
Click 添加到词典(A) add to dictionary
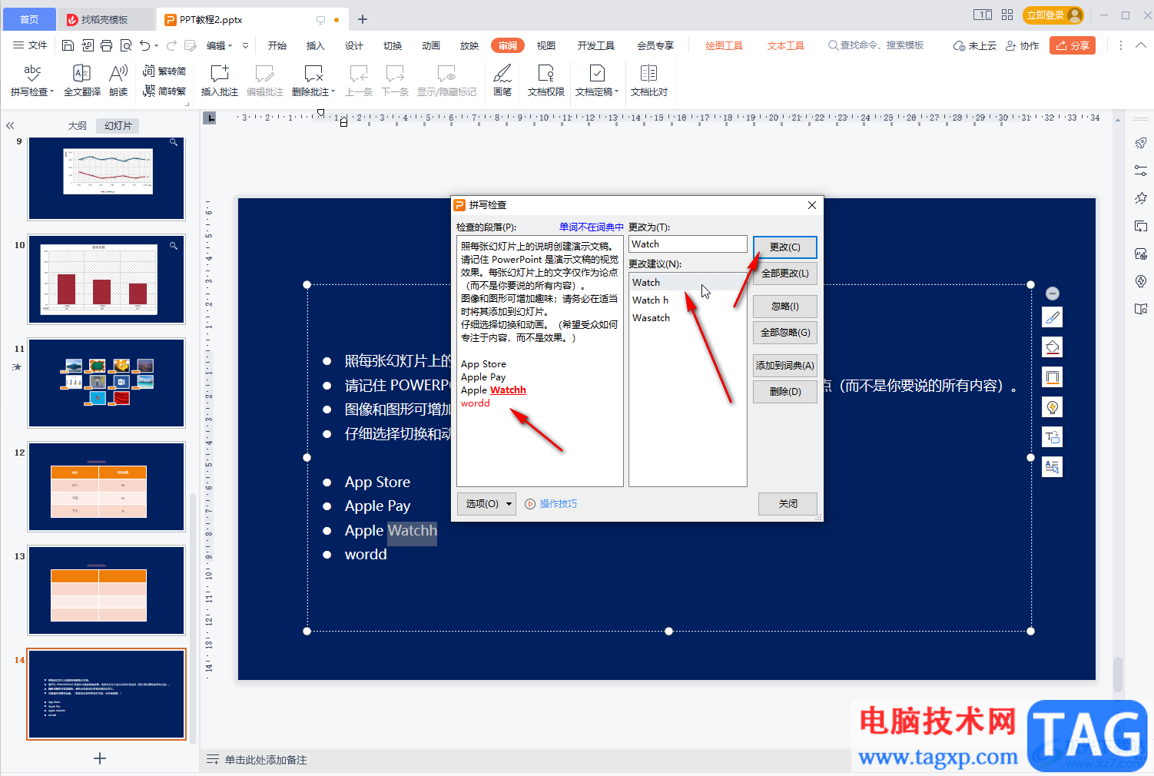pyautogui.click(x=785, y=366)
